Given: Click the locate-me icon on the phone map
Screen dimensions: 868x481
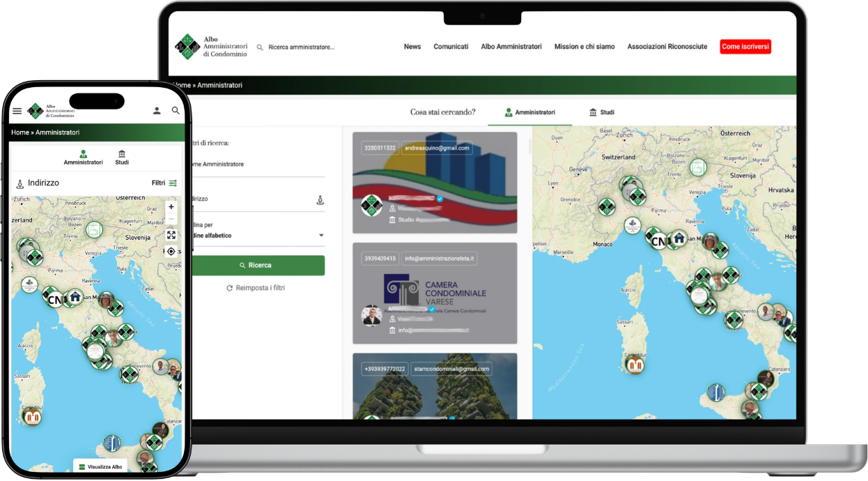Looking at the screenshot, I should [x=171, y=251].
